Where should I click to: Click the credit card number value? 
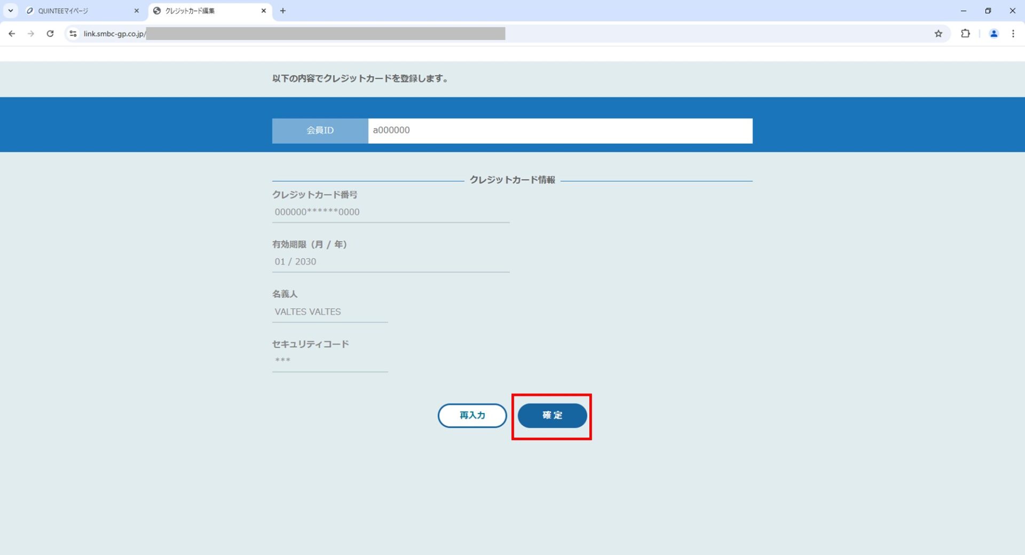point(317,212)
